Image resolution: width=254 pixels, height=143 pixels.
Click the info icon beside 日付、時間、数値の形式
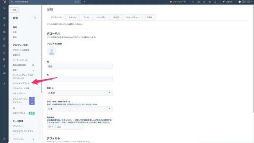[69, 102]
